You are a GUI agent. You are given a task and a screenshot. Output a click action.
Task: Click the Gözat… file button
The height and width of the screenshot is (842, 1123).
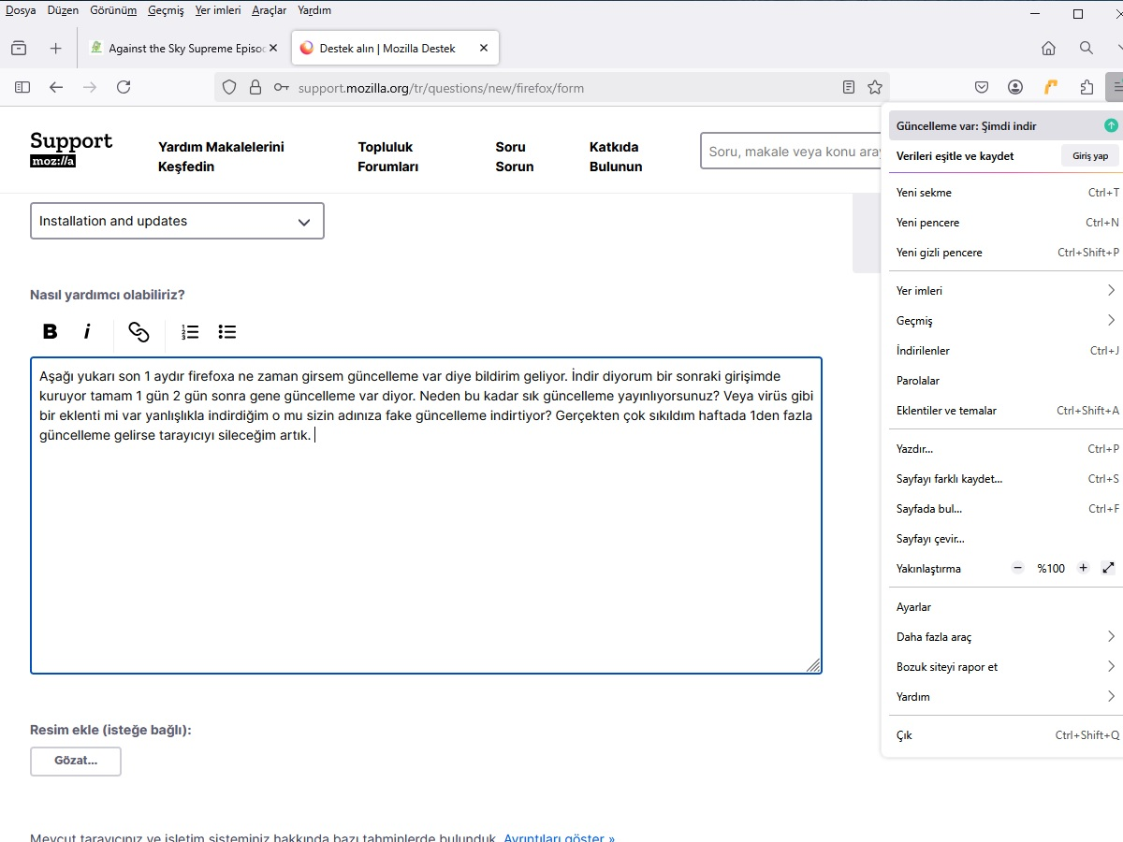click(x=76, y=761)
